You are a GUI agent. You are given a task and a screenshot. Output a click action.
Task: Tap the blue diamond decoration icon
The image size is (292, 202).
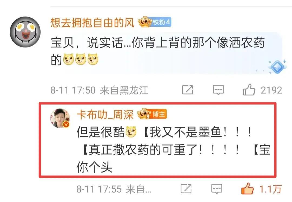click(277, 67)
